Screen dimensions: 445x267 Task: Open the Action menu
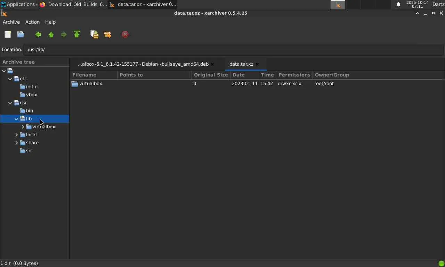tap(32, 22)
